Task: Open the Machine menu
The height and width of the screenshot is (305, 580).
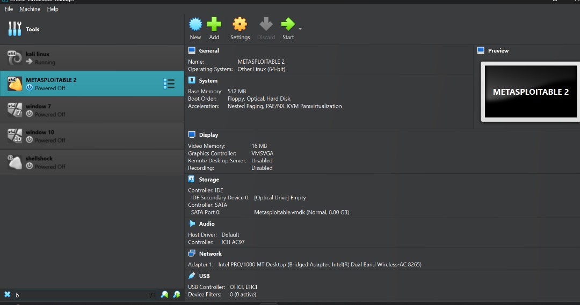Action: coord(30,9)
